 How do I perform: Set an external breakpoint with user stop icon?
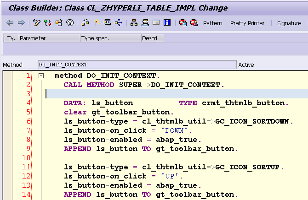pyautogui.click(x=194, y=23)
